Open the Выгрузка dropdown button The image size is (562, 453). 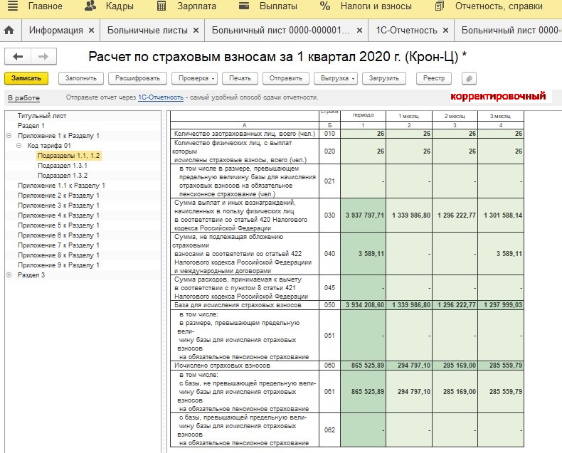pyautogui.click(x=336, y=78)
